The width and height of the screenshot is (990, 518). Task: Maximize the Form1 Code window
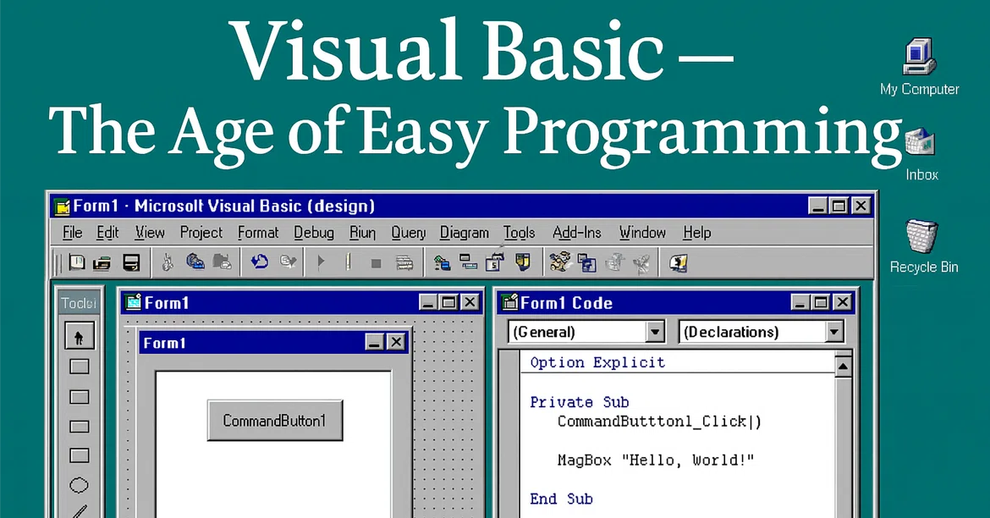[821, 302]
